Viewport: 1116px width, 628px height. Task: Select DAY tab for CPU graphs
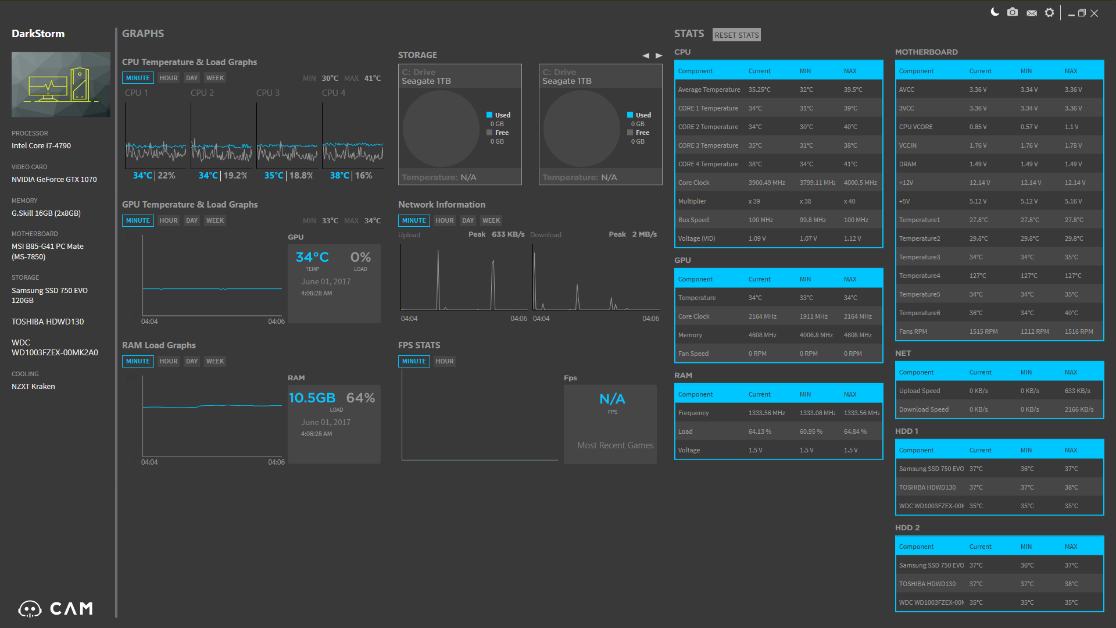(x=192, y=78)
